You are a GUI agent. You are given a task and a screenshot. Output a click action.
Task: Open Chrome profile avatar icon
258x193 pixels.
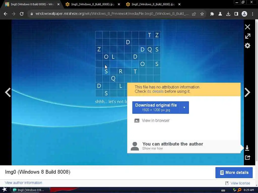click(244, 14)
